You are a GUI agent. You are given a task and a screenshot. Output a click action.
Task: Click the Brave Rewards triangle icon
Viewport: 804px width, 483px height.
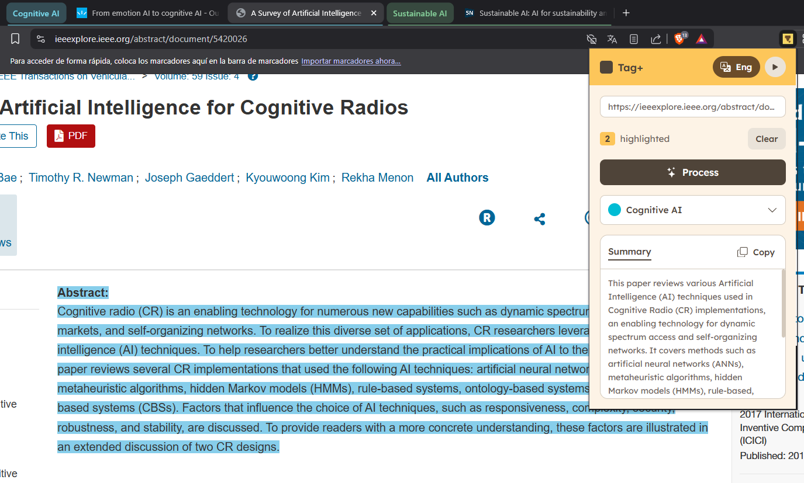[x=702, y=39]
